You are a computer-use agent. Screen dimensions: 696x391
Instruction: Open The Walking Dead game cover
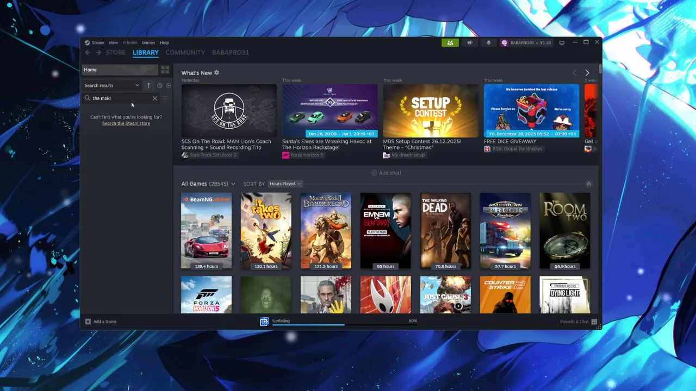coord(445,231)
